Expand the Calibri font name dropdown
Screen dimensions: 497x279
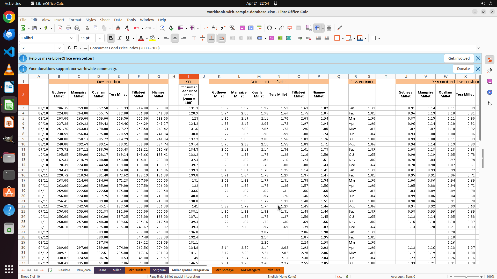point(72,38)
